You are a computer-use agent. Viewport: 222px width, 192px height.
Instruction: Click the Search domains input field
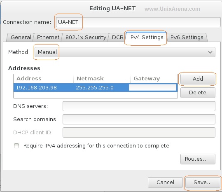[139, 119]
